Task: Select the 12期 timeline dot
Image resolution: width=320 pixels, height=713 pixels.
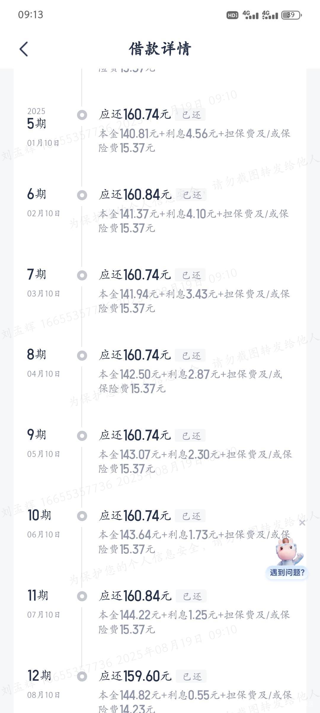Action: pos(82,676)
